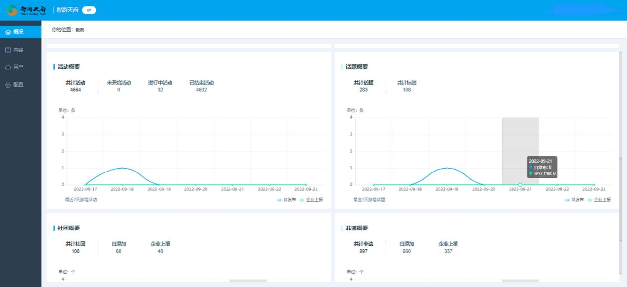Screen dimensions: 627x287
Task: Toggle 自发布 legend in 话题概要 chart
Action: tap(574, 199)
